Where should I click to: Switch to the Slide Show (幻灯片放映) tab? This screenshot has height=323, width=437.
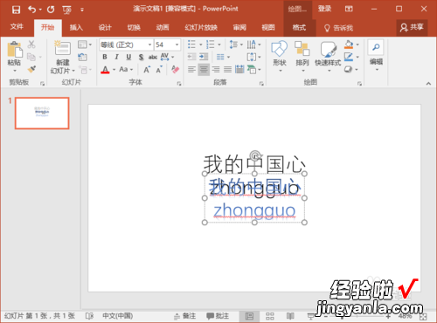201,28
